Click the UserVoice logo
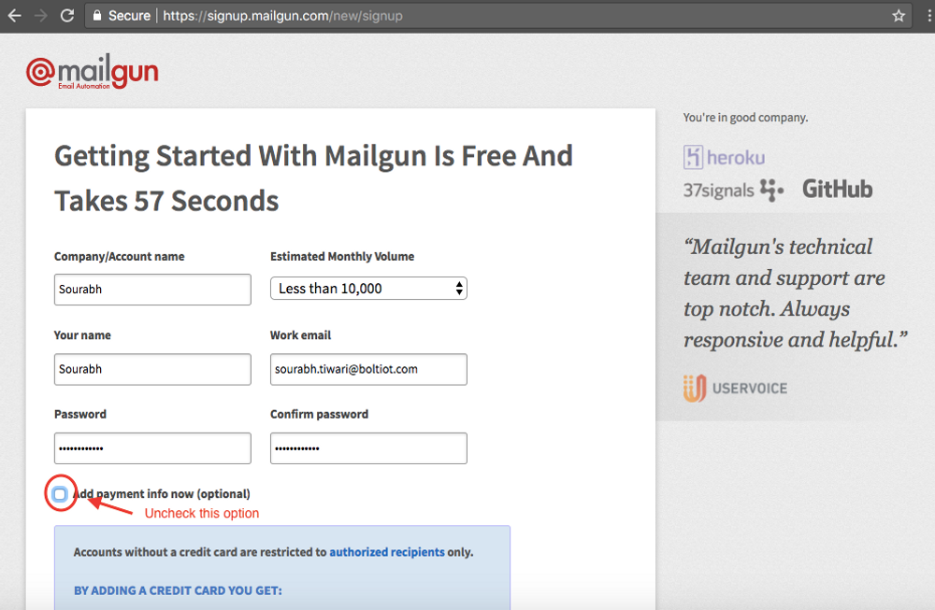935x610 pixels. click(x=735, y=388)
